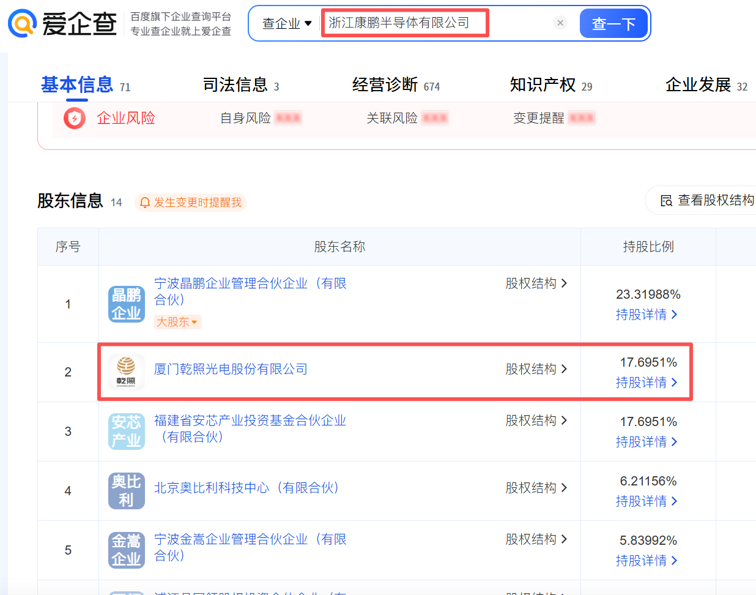The height and width of the screenshot is (595, 756).
Task: Click the 乾照 company logo icon
Action: coord(127,372)
